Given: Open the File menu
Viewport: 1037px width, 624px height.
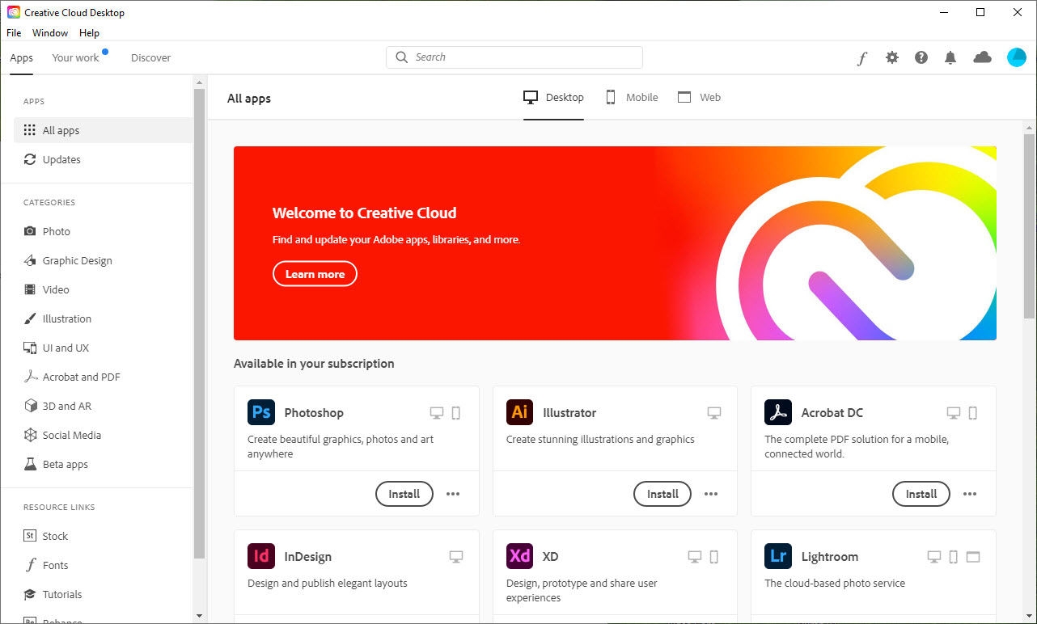Looking at the screenshot, I should click(14, 33).
